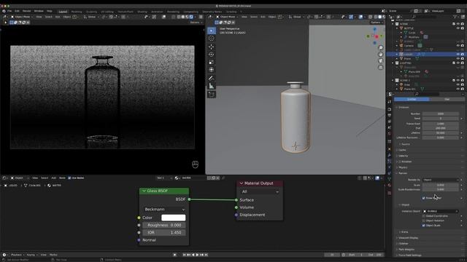Click the zoom magnifier icon in right viewport

[x=380, y=48]
